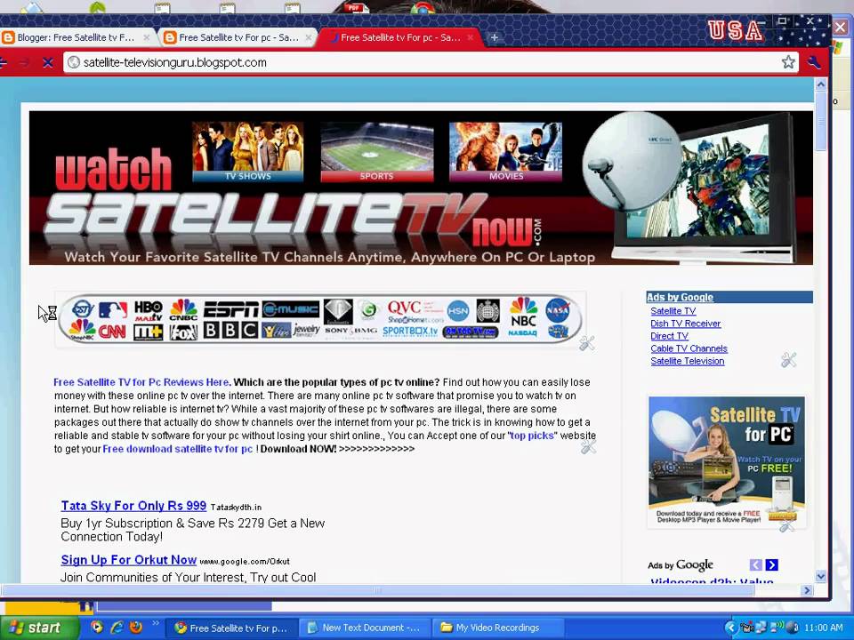Switch to New Text Document taskbar button
The width and height of the screenshot is (854, 640).
click(x=364, y=628)
